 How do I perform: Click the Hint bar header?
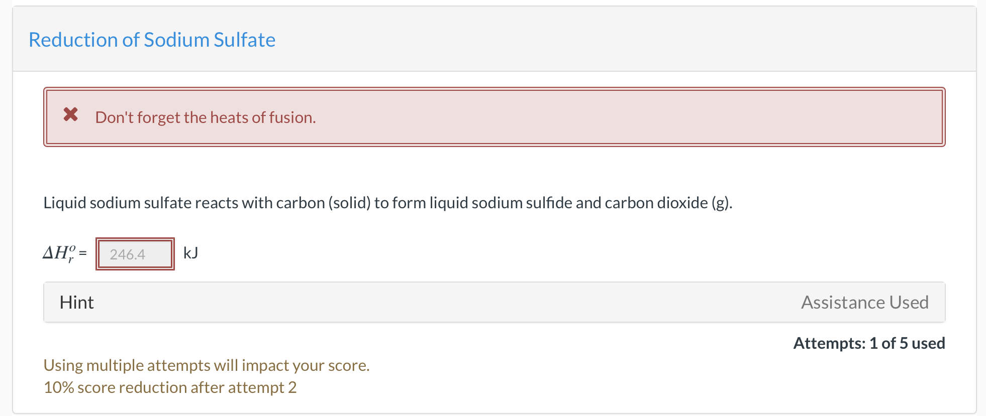[x=76, y=302]
